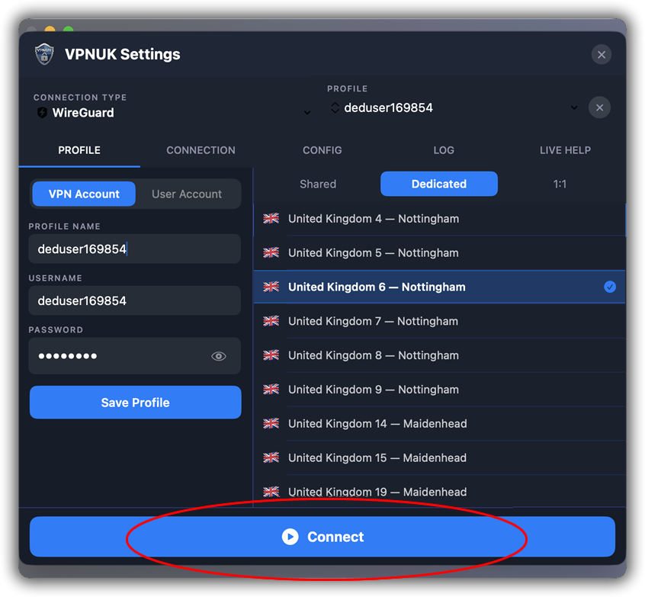Select United Kingdom 4 — Nottingham server
Viewport: 645px width, 597px height.
[439, 219]
